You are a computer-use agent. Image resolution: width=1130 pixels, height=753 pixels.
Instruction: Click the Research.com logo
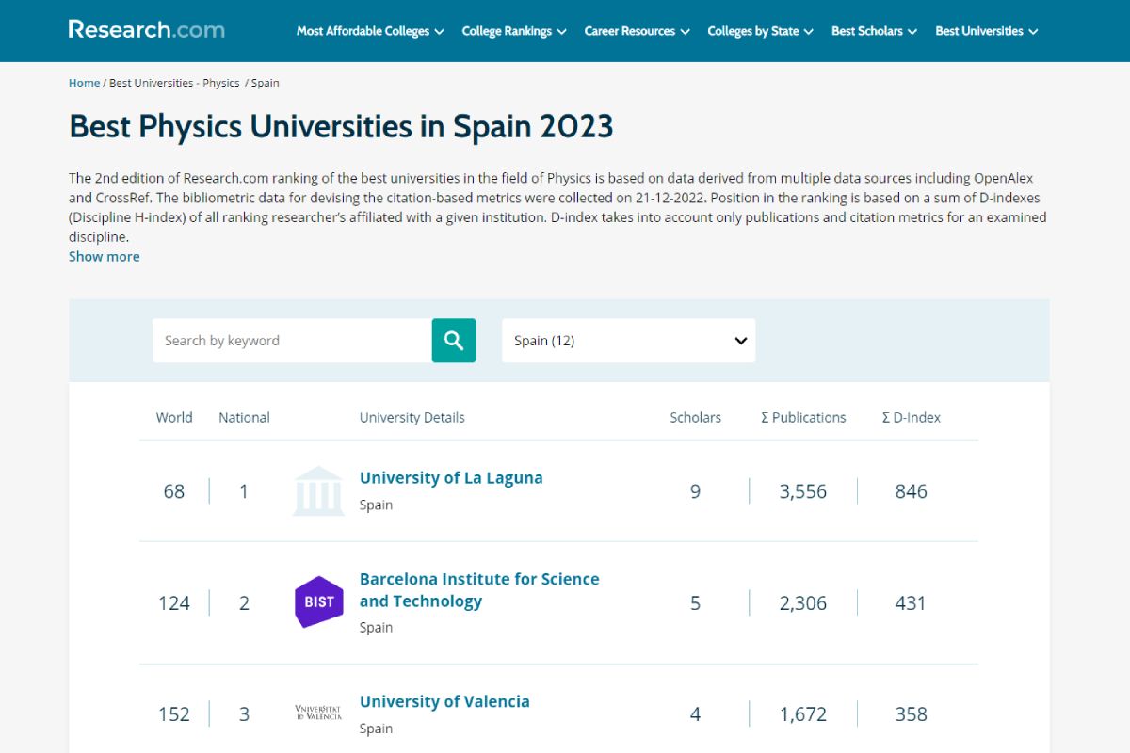point(146,29)
